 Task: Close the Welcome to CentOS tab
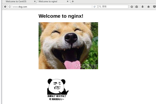point(35,1)
